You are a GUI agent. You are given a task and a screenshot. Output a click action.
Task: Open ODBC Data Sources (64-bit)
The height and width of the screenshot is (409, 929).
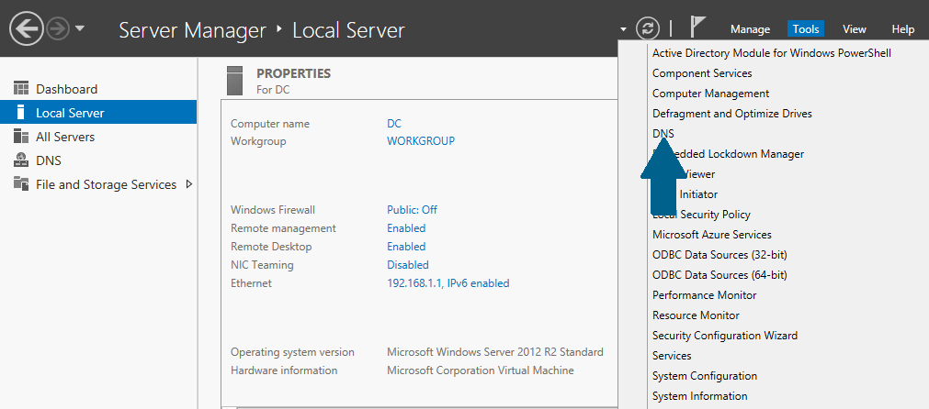pyautogui.click(x=719, y=275)
